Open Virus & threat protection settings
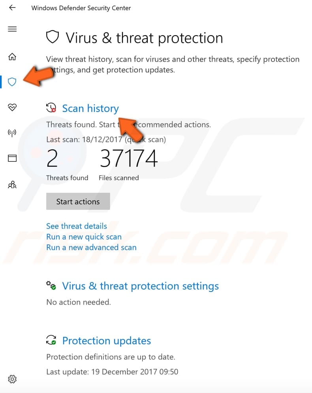The image size is (312, 393). coord(141,286)
